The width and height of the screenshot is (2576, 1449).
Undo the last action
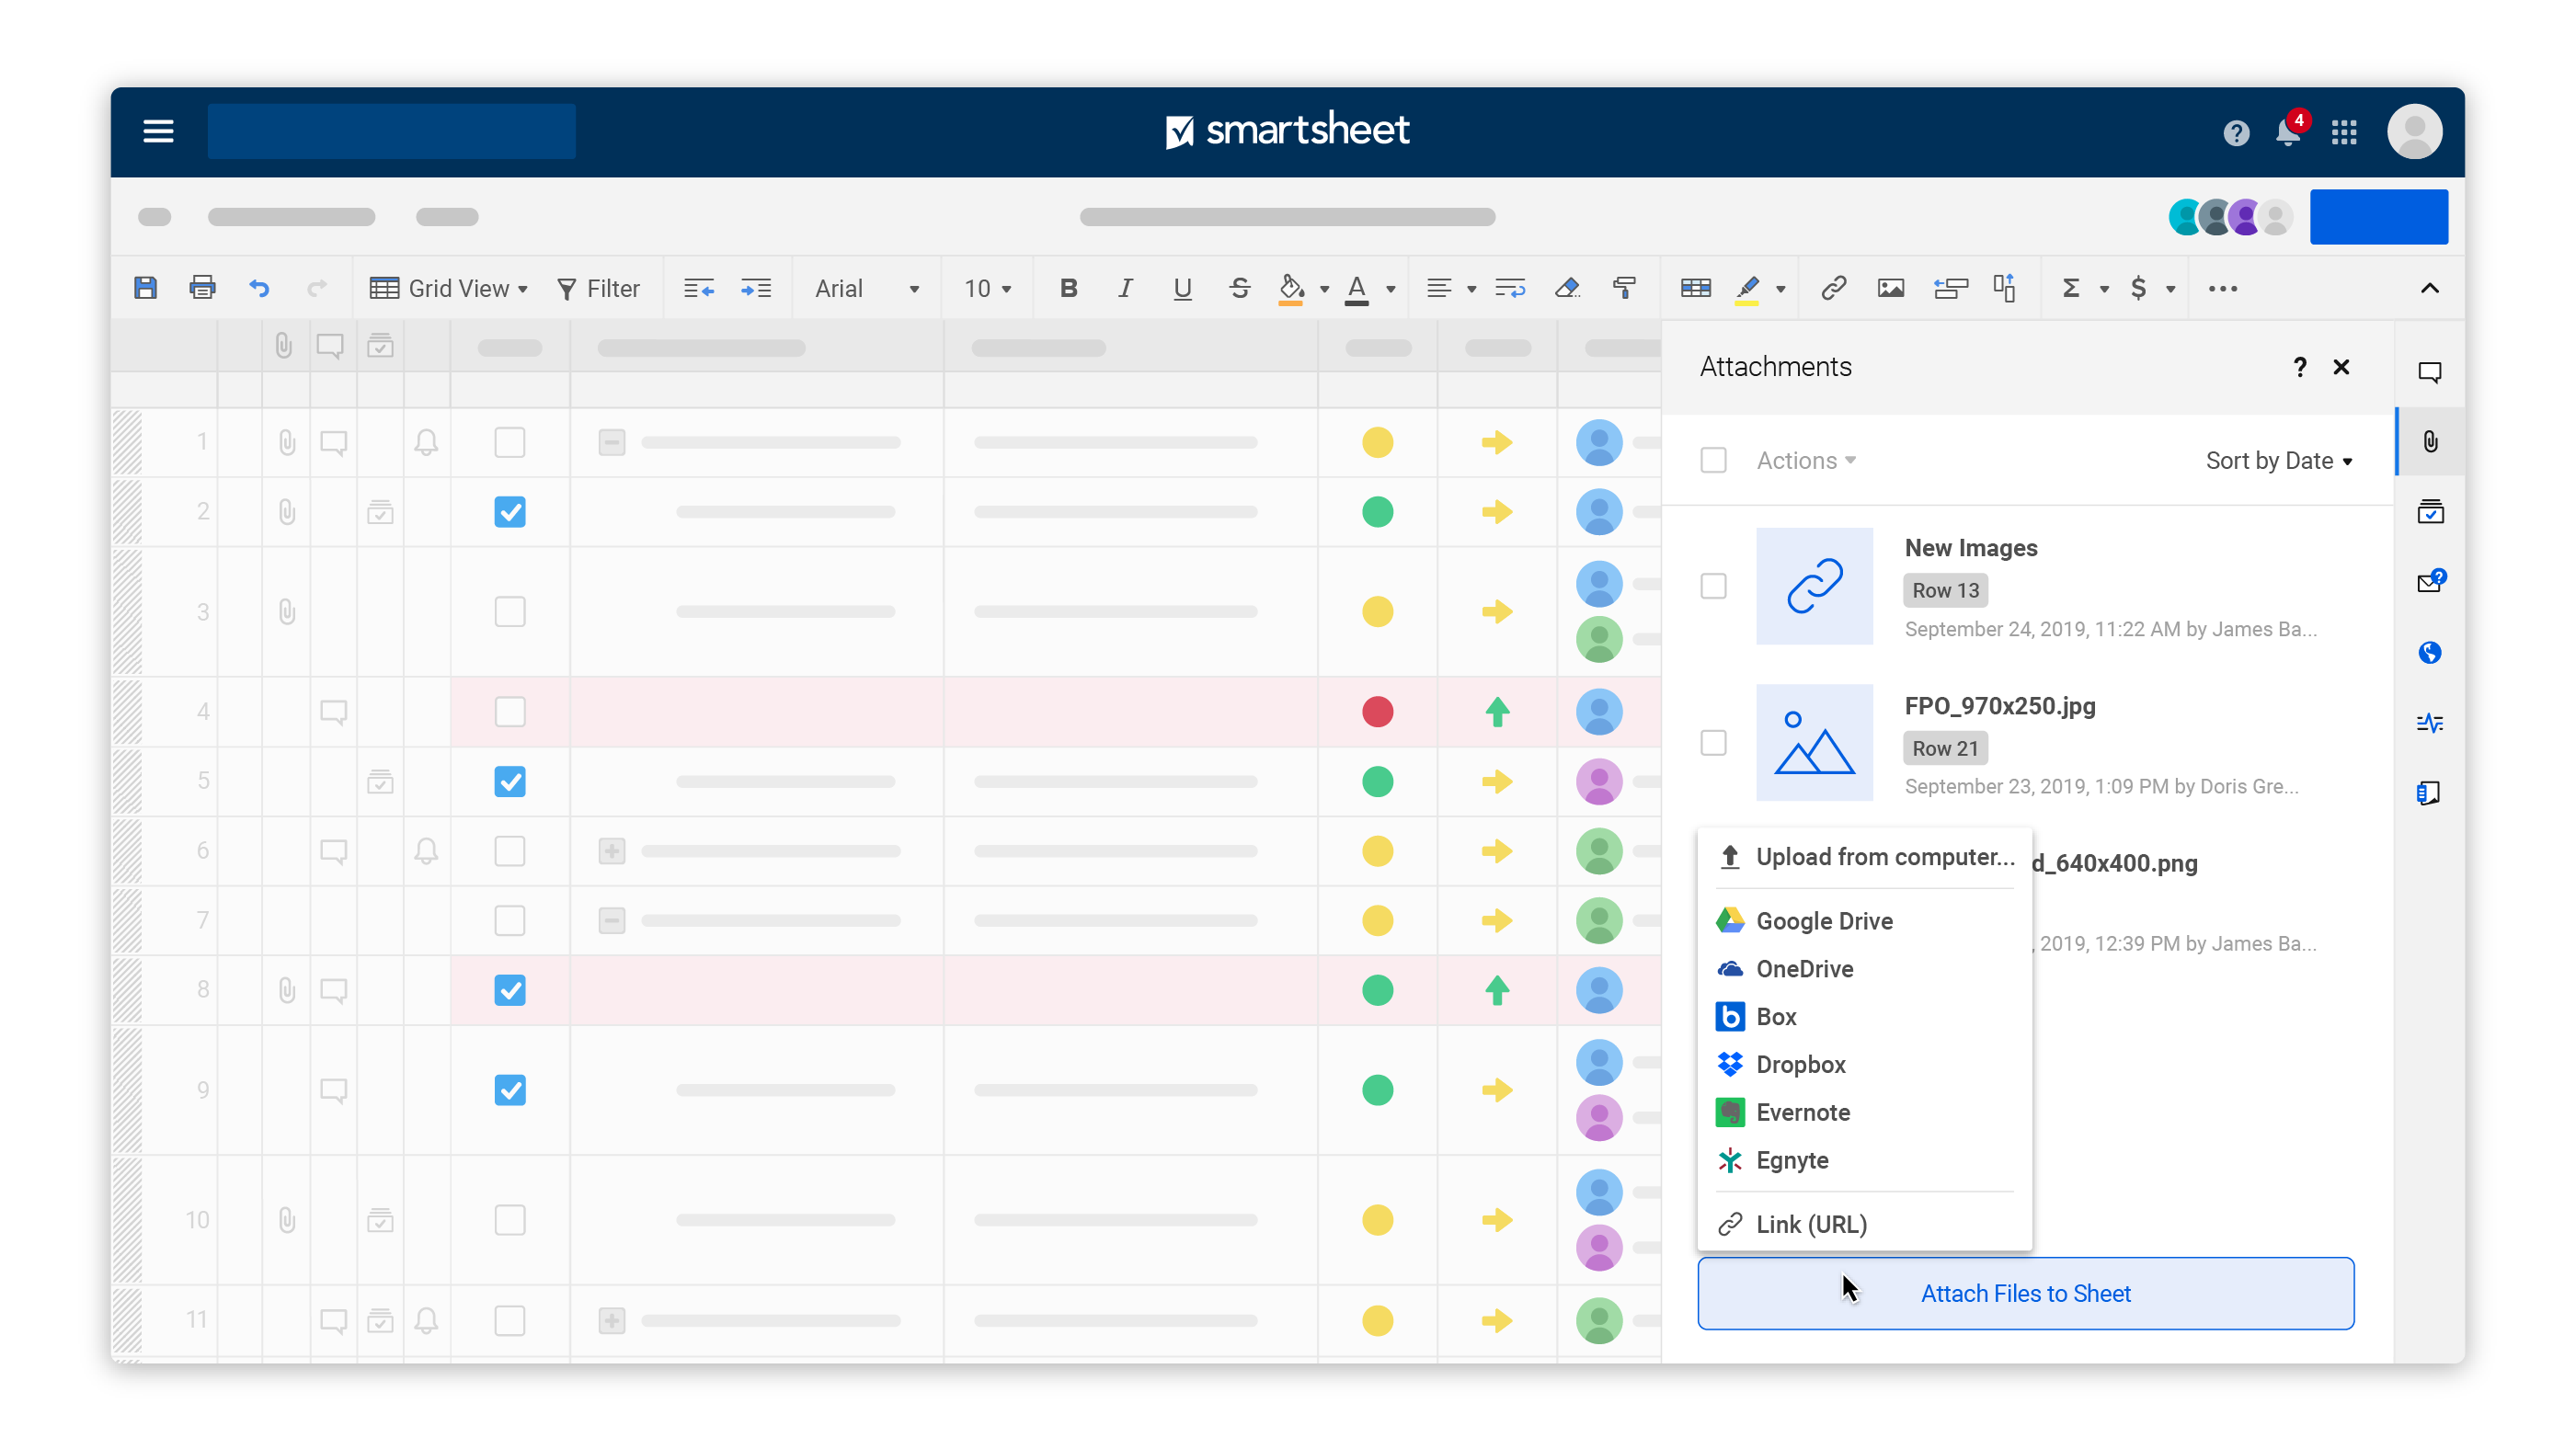click(259, 289)
